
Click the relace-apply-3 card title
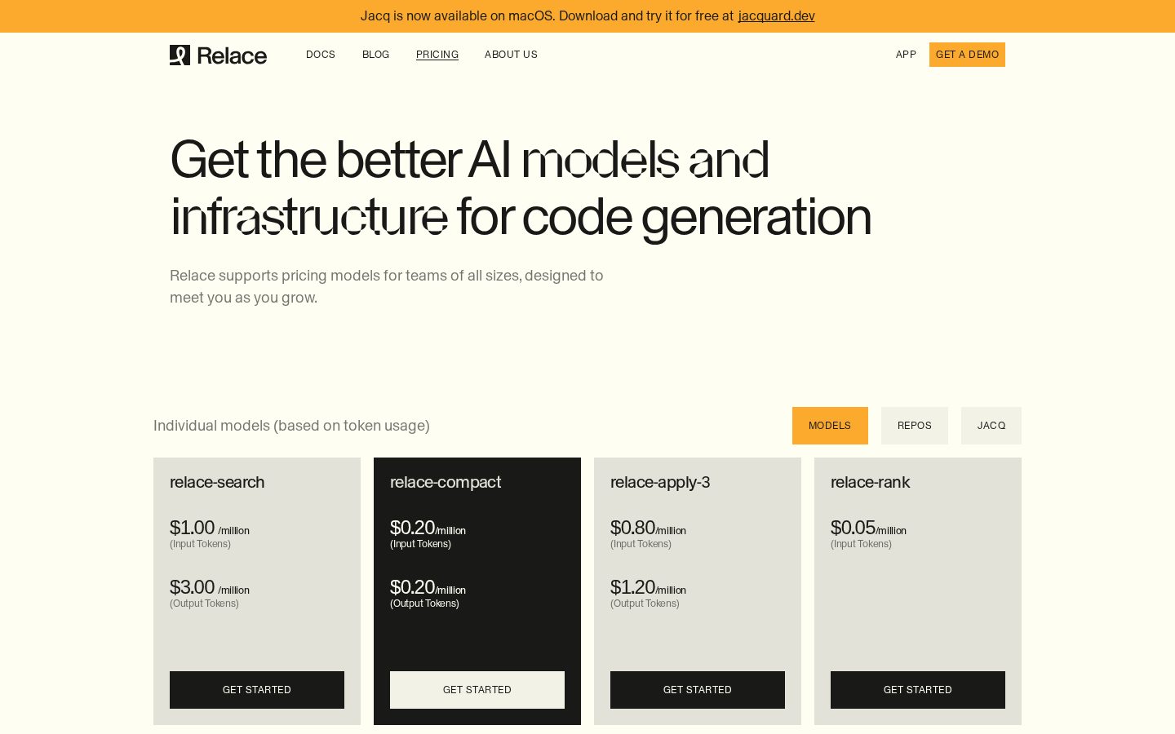(660, 483)
